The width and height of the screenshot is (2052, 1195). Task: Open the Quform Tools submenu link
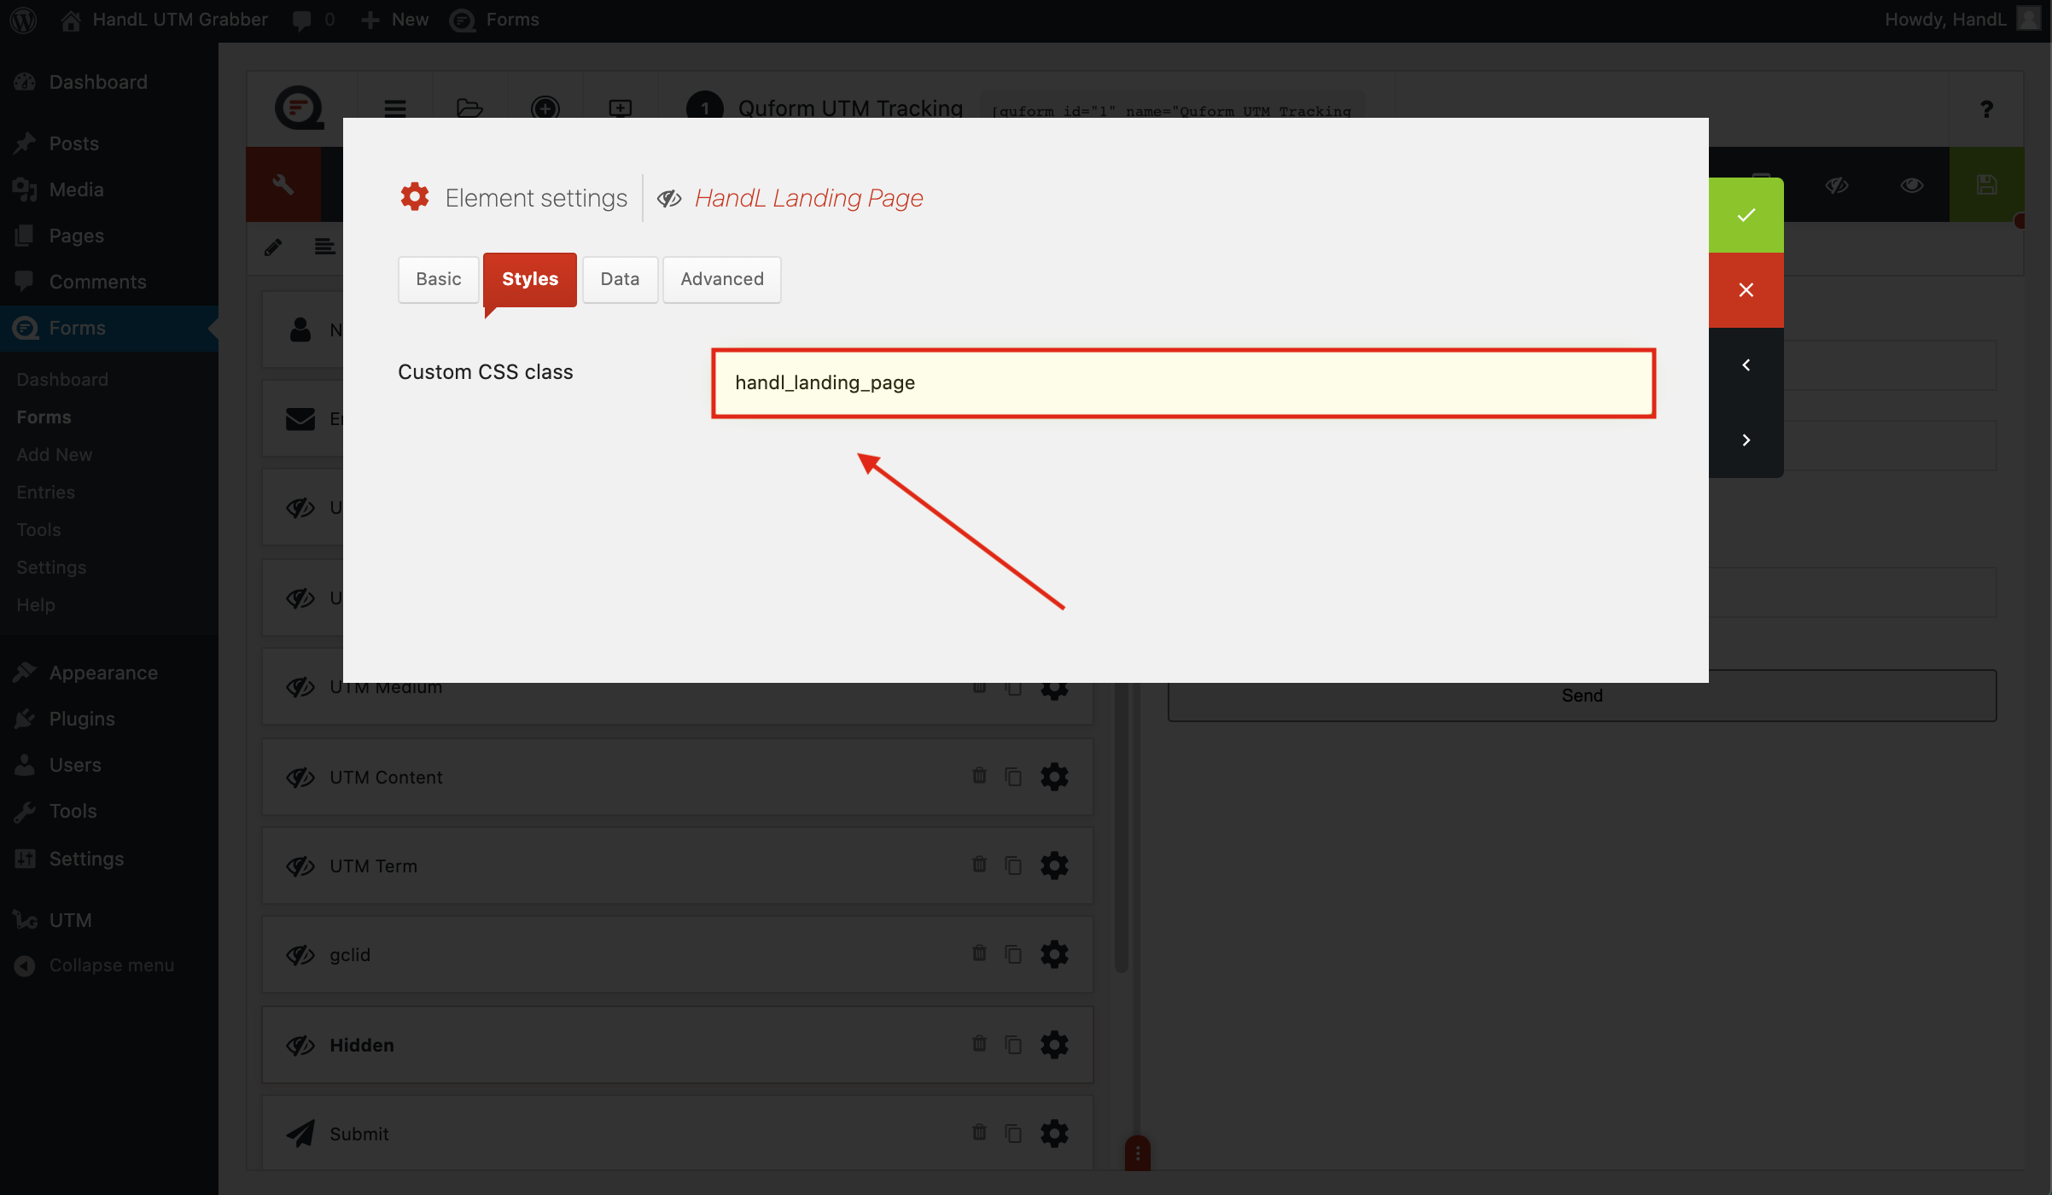pos(38,530)
